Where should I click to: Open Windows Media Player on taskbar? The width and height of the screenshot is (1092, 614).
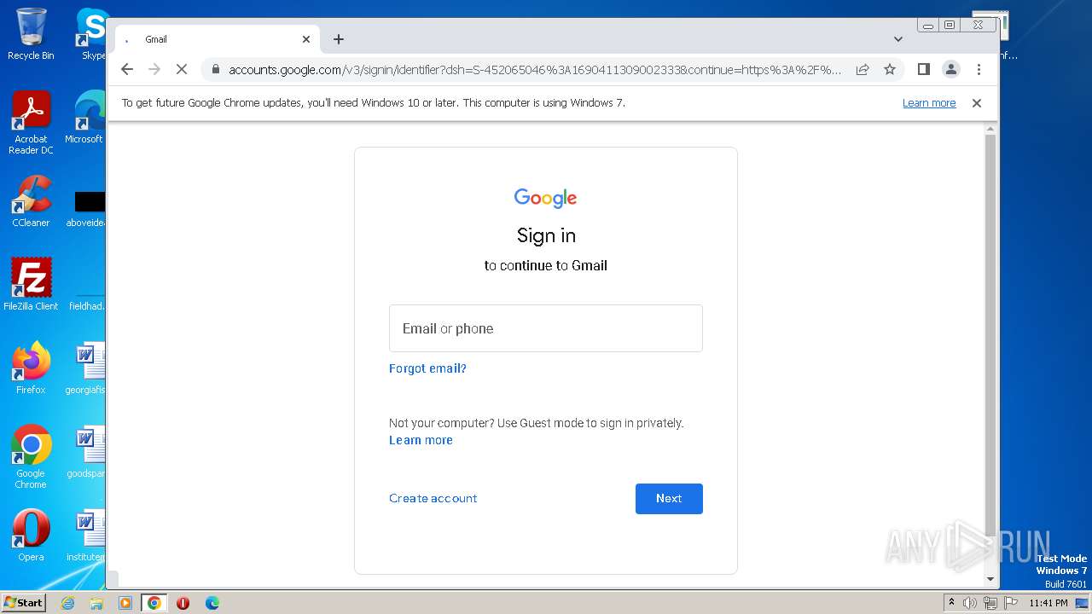click(125, 603)
